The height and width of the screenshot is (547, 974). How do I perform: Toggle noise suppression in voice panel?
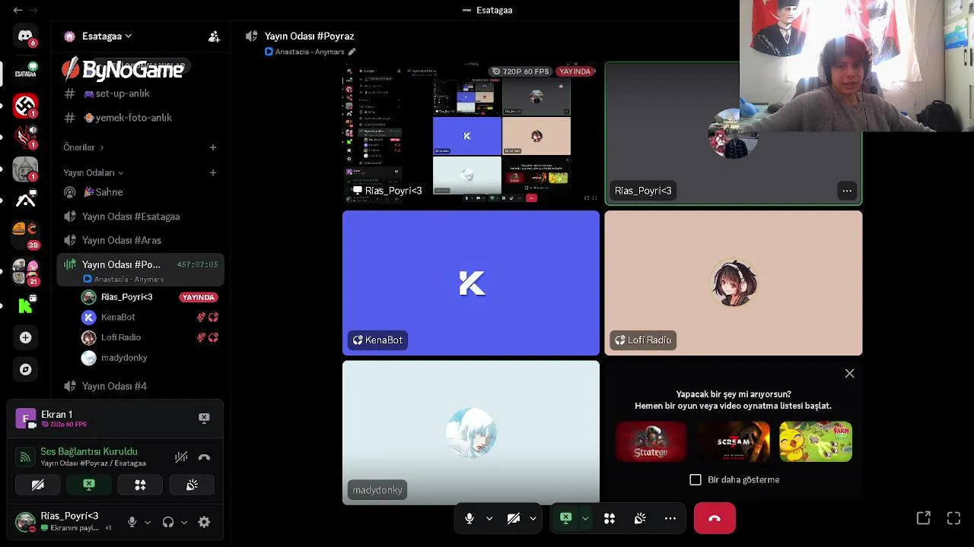pos(181,457)
